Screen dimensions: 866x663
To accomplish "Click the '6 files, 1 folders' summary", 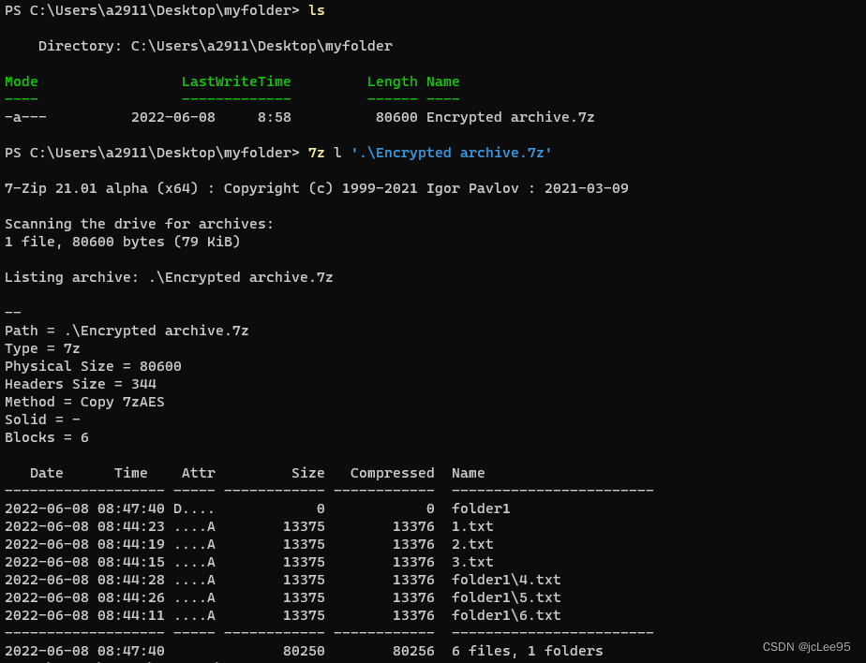I will (x=528, y=650).
